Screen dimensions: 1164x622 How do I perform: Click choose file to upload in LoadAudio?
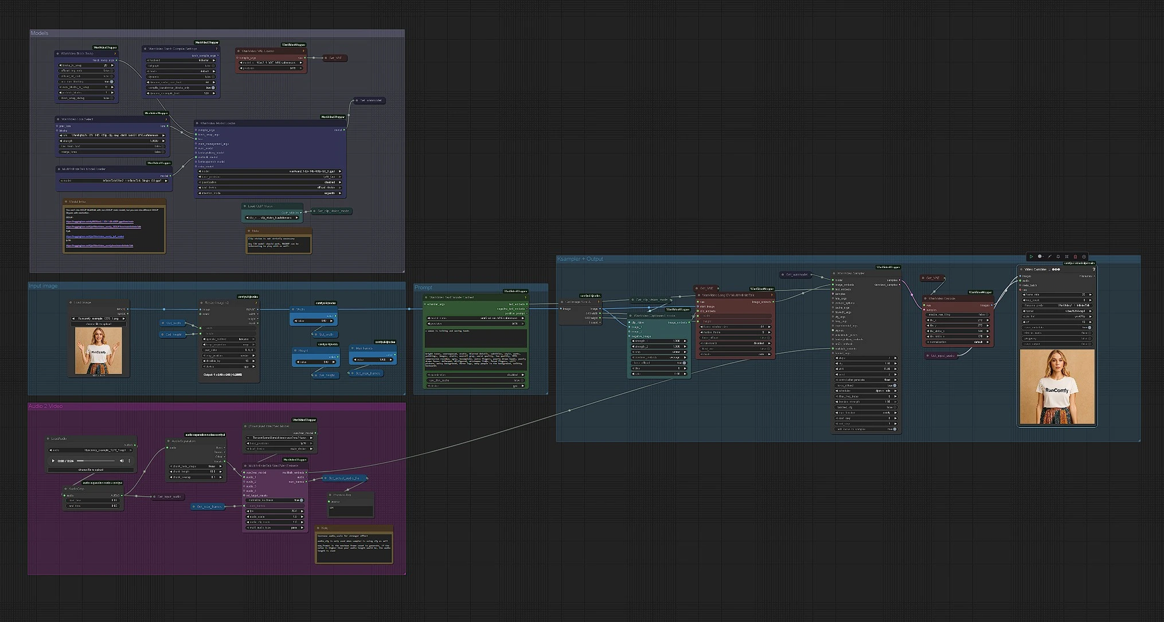point(91,470)
